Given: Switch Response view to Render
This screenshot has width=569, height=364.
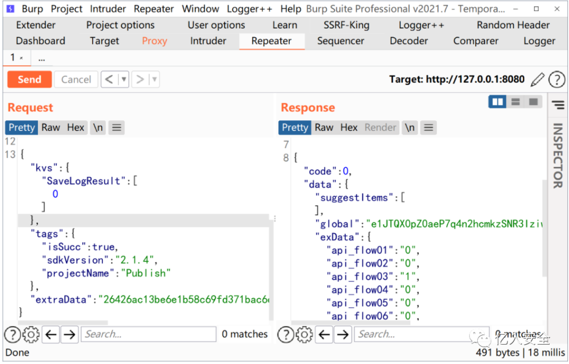Looking at the screenshot, I should [380, 127].
